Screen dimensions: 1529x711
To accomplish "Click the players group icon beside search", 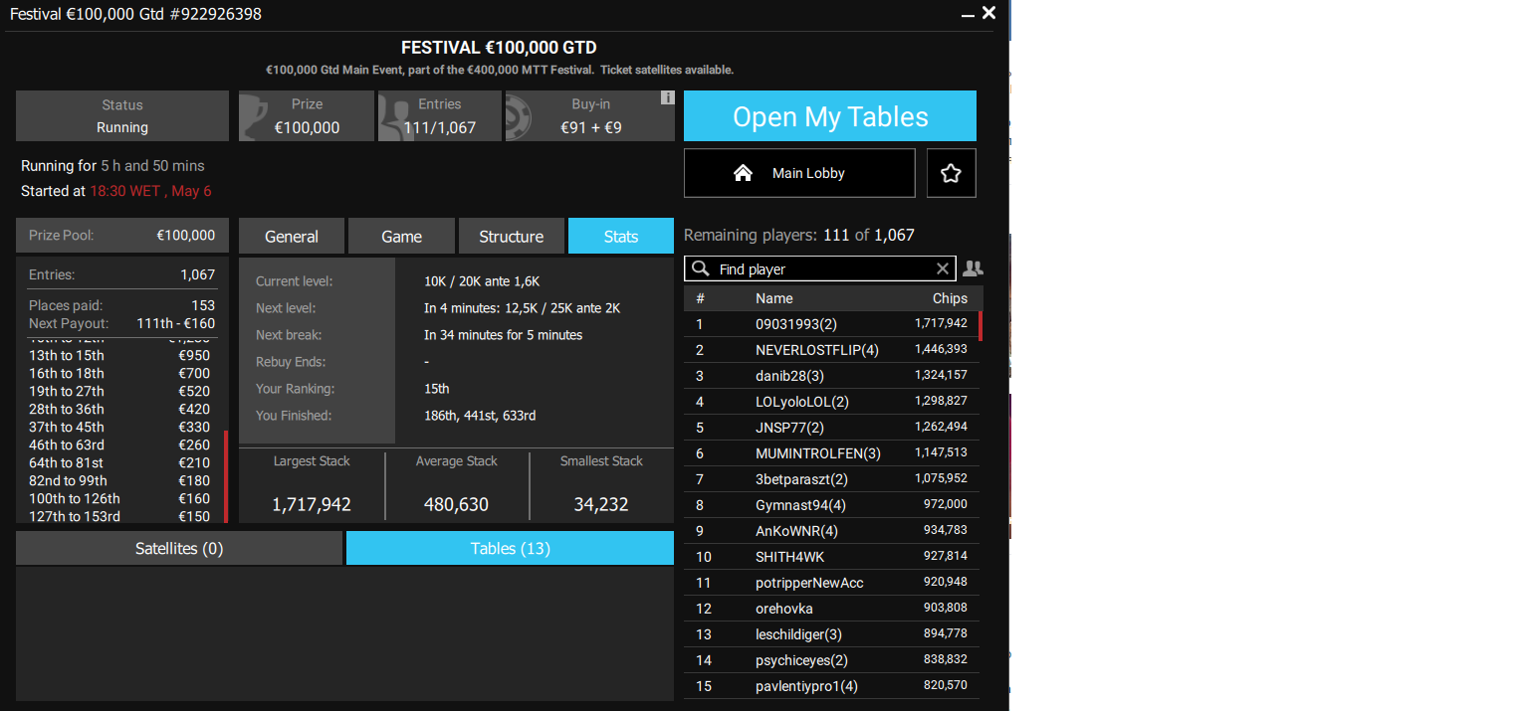I will tap(973, 268).
